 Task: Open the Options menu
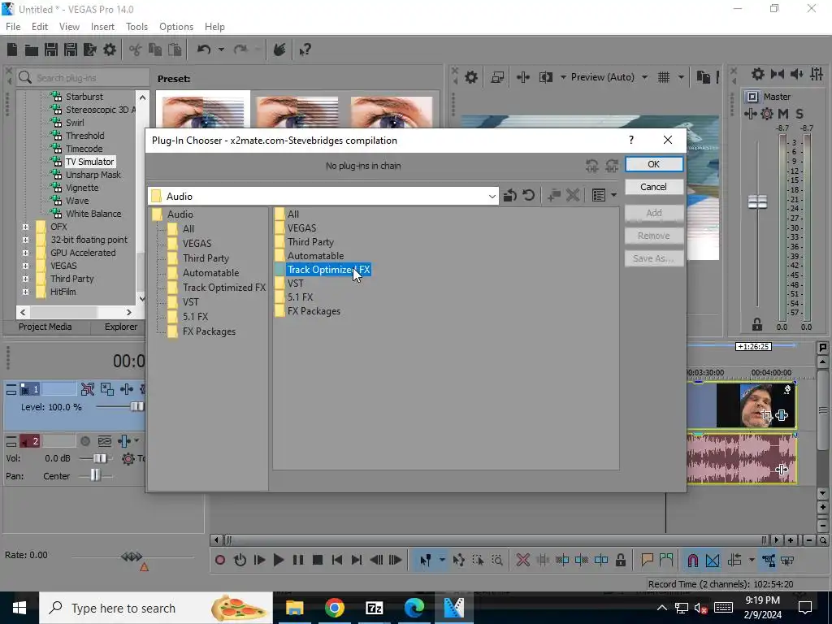pos(176,27)
